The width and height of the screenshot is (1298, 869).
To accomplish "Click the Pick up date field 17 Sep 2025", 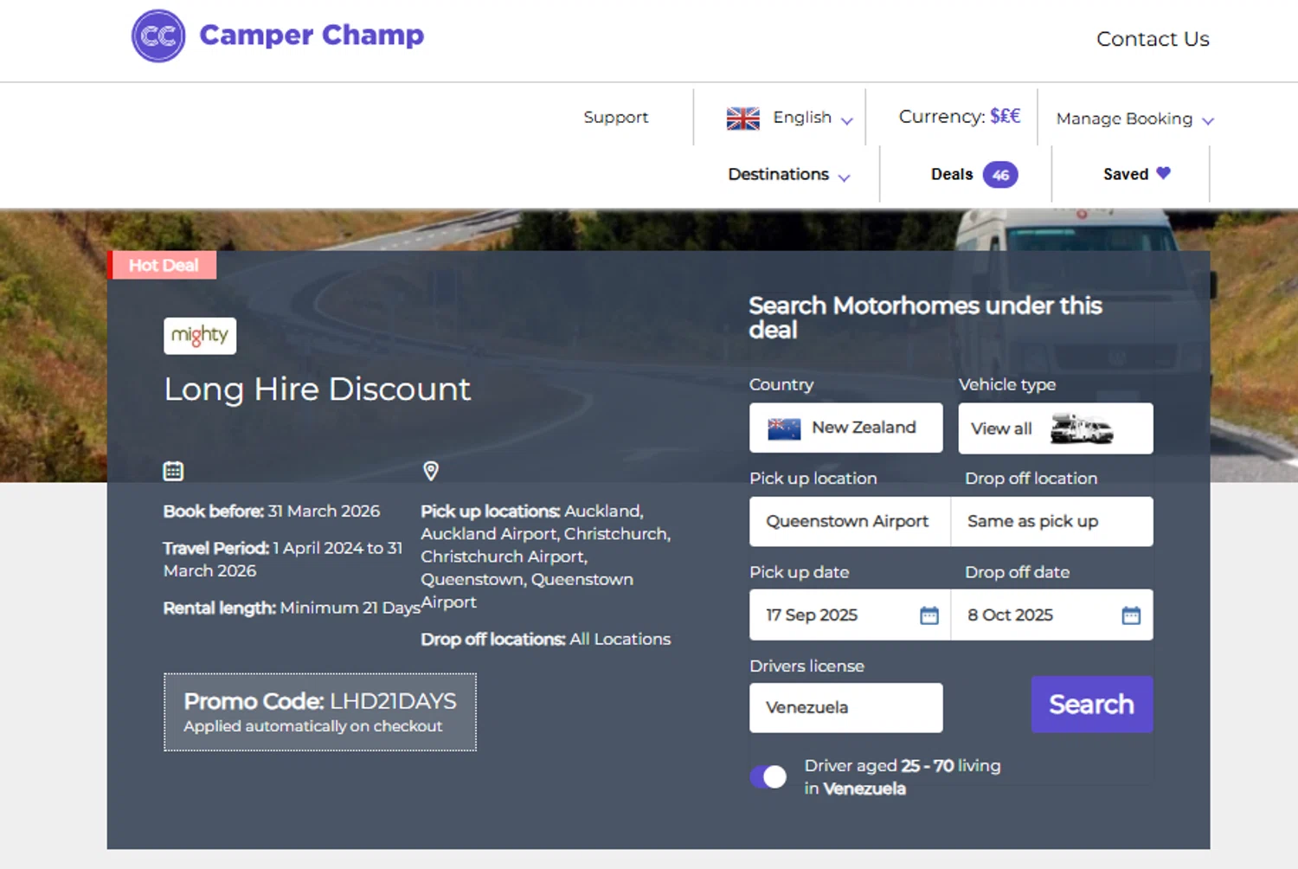I will pos(850,615).
